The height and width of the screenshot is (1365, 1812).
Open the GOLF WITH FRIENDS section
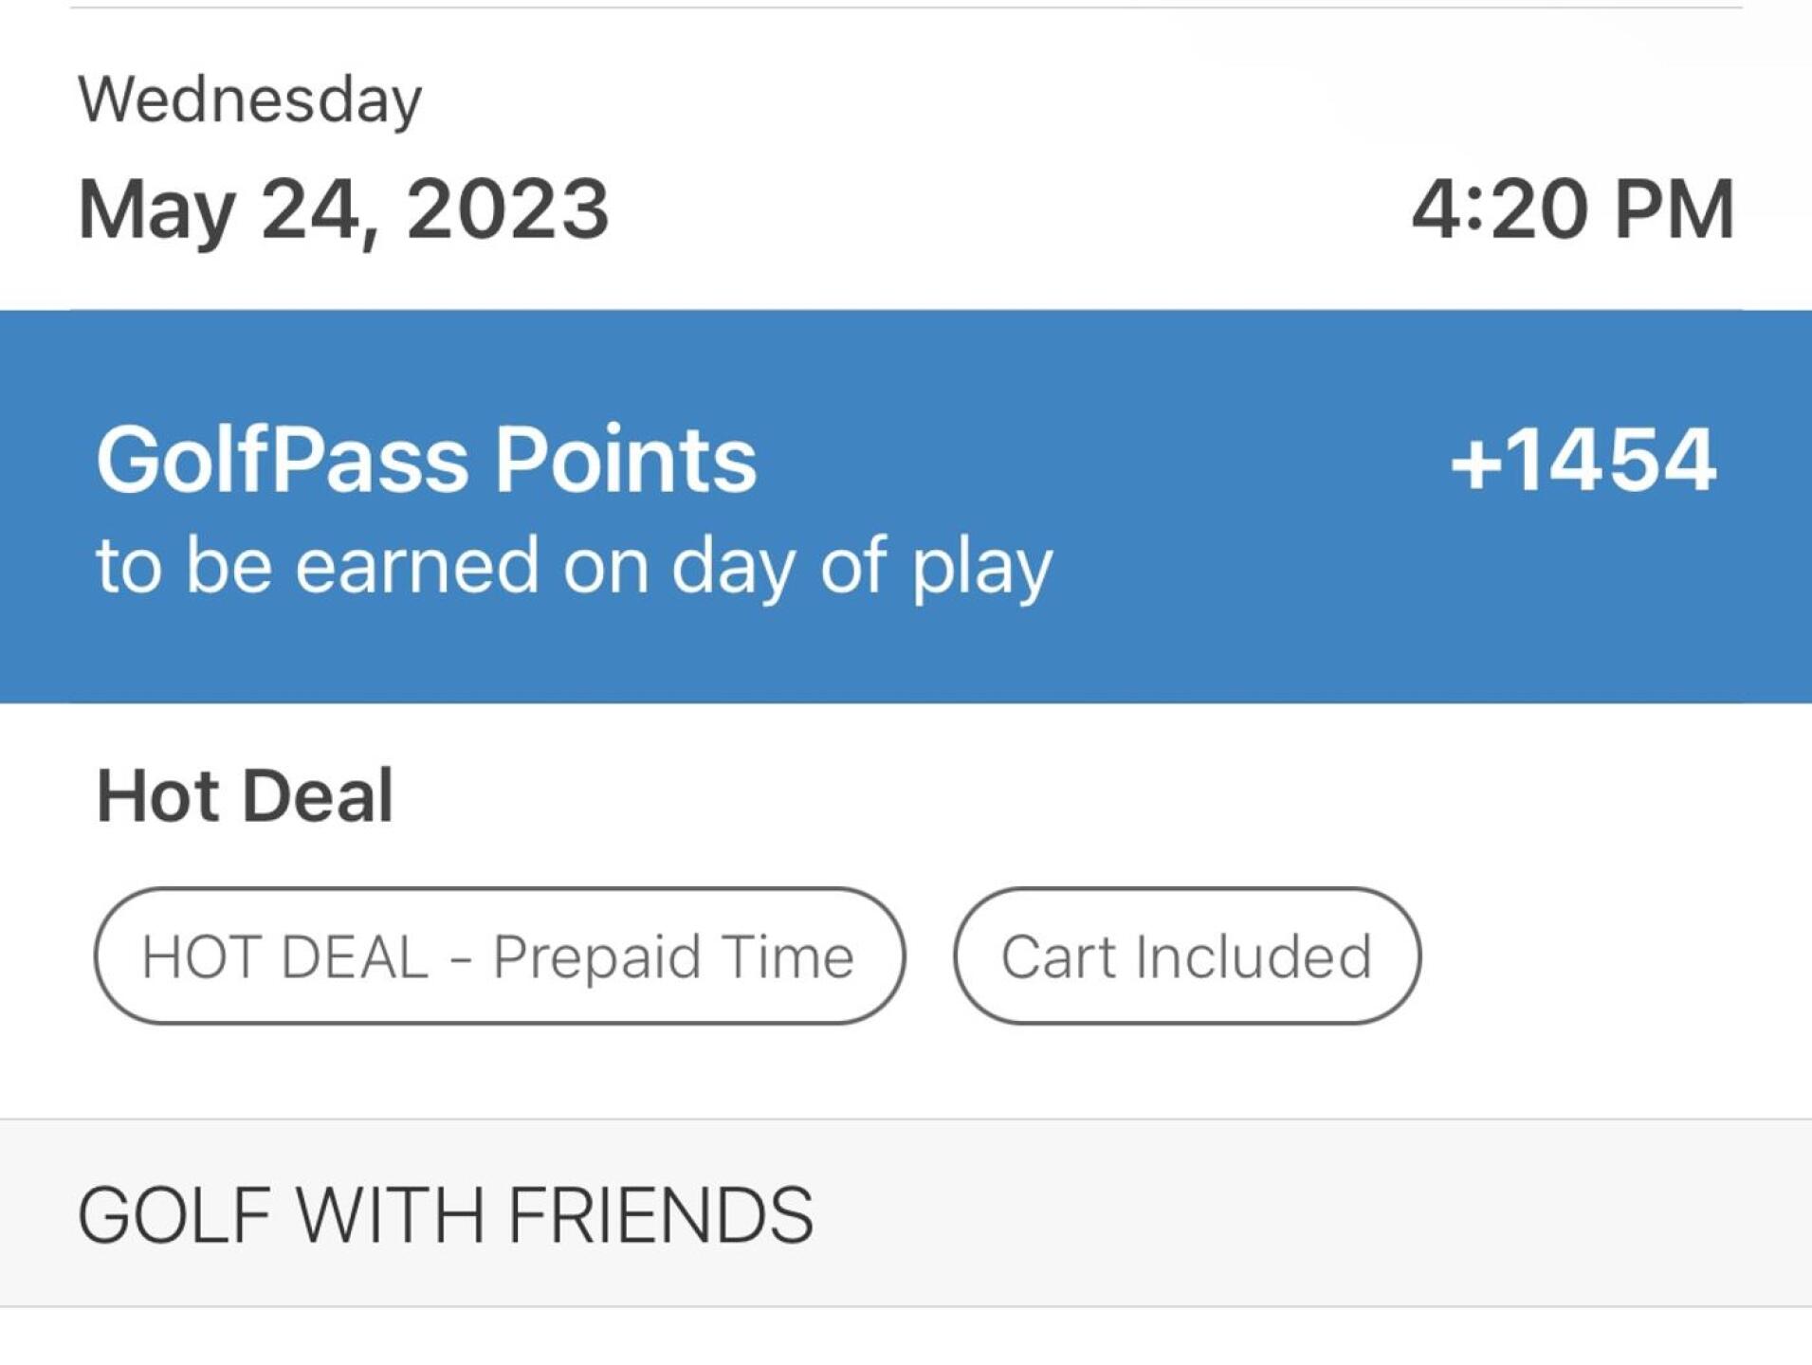coord(445,1214)
